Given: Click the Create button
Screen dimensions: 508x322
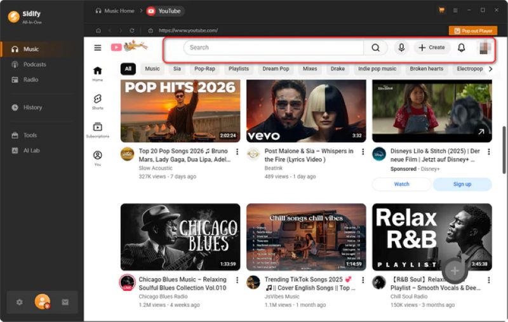Looking at the screenshot, I should [x=432, y=48].
